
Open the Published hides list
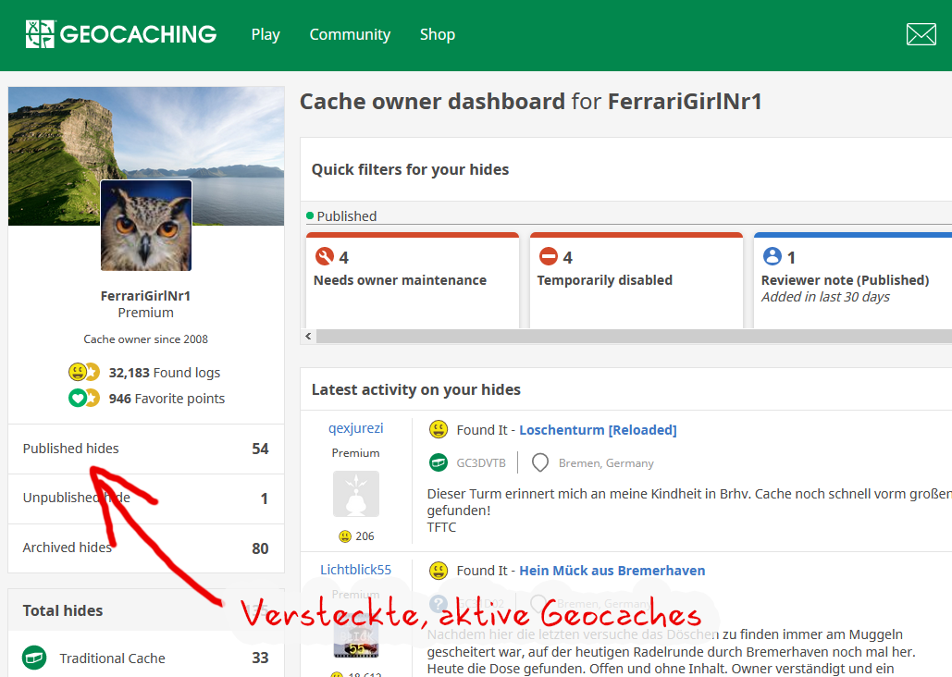(x=146, y=449)
